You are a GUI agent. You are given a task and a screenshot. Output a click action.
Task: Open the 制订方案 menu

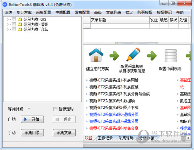pyautogui.click(x=24, y=13)
